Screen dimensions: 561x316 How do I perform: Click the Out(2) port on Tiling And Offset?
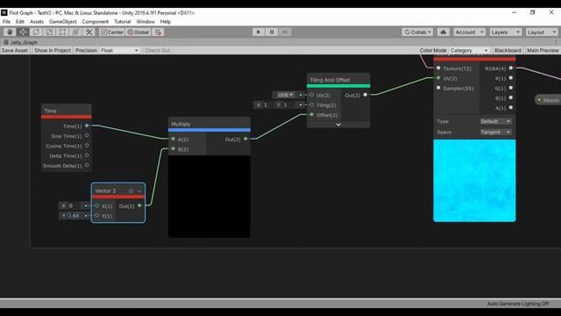pos(365,95)
